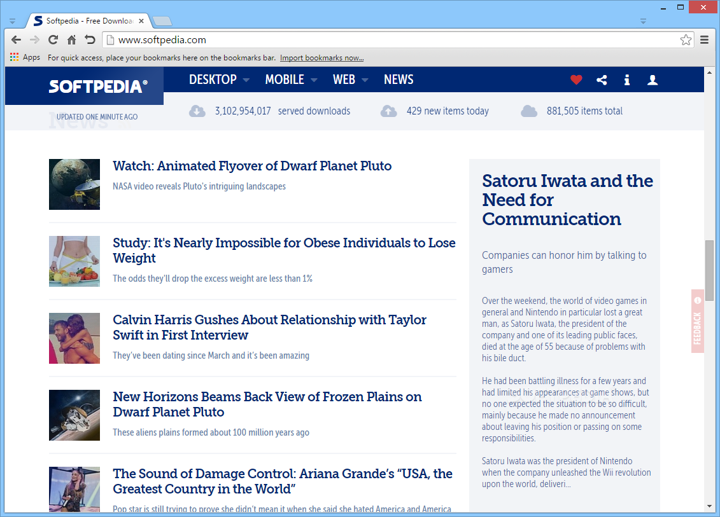The height and width of the screenshot is (517, 720).
Task: Click the Pluto flyover article thumbnail
Action: click(x=74, y=184)
